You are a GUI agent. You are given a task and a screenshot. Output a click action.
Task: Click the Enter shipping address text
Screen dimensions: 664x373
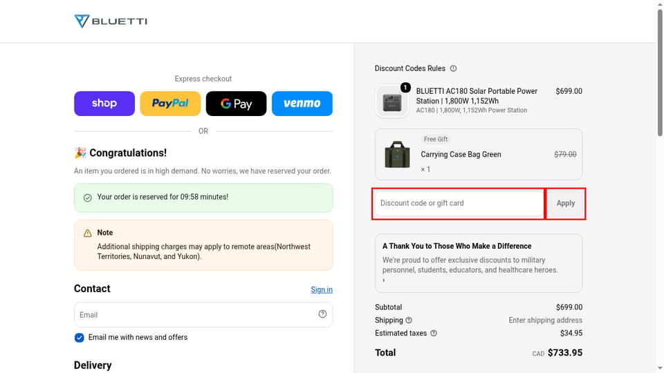tap(546, 320)
